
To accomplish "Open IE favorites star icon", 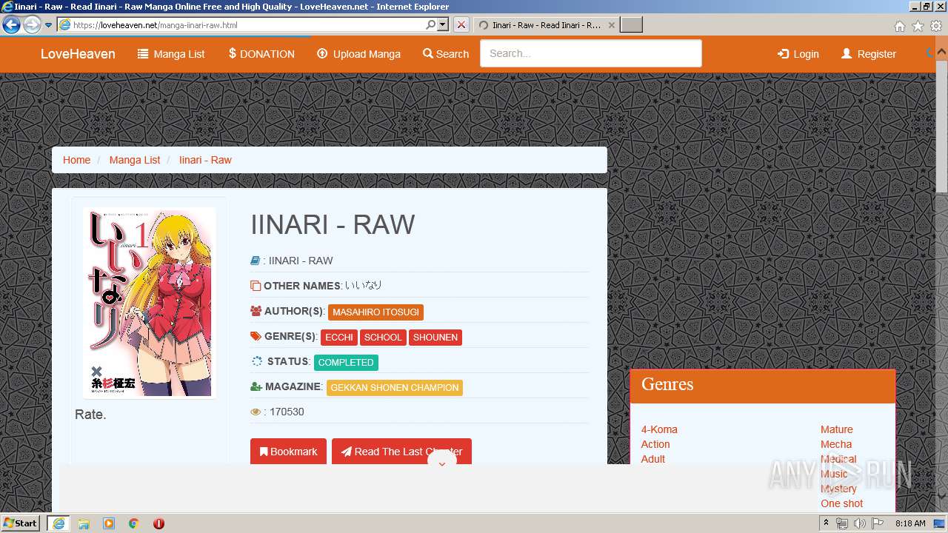I will [918, 26].
